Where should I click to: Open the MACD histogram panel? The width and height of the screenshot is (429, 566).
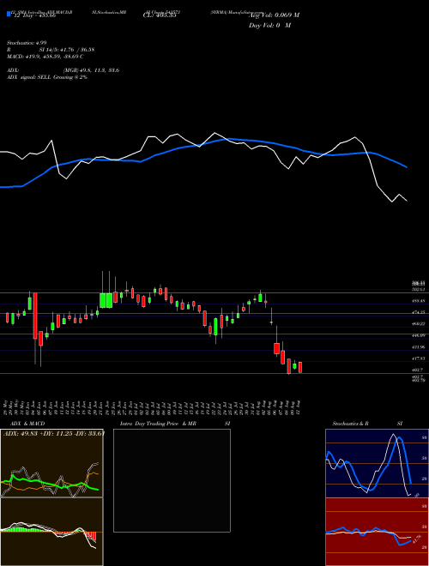click(x=51, y=532)
